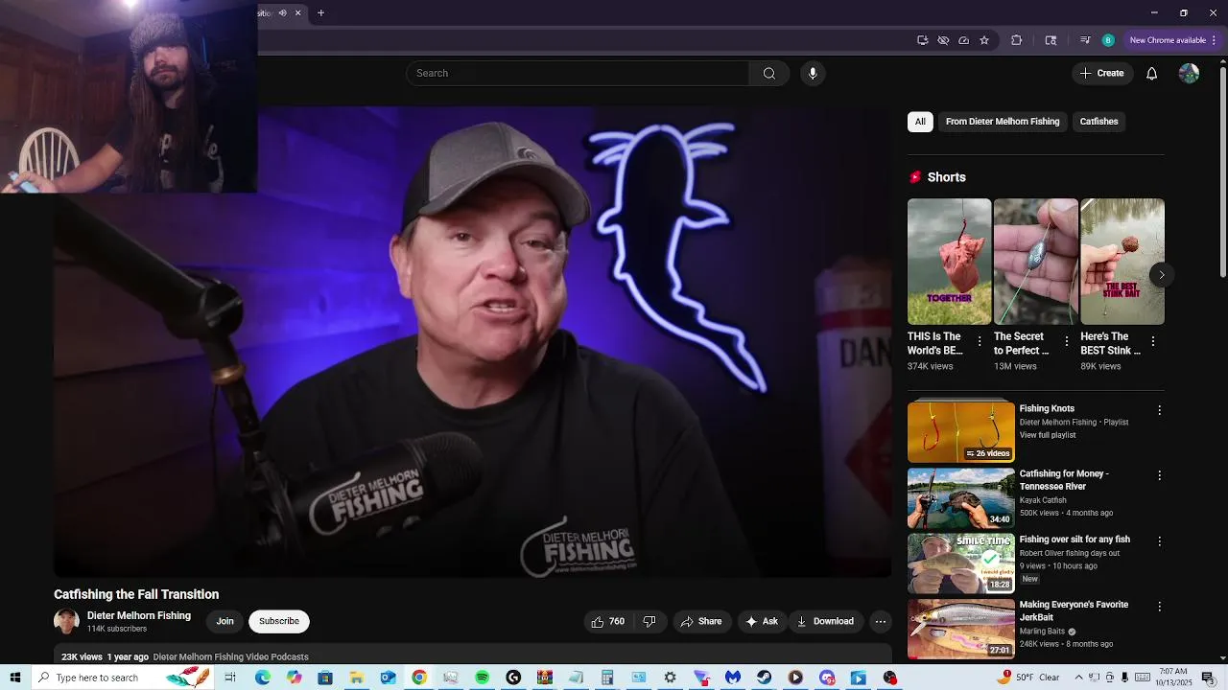Open Catfishing for Money video thumbnail

pyautogui.click(x=961, y=497)
